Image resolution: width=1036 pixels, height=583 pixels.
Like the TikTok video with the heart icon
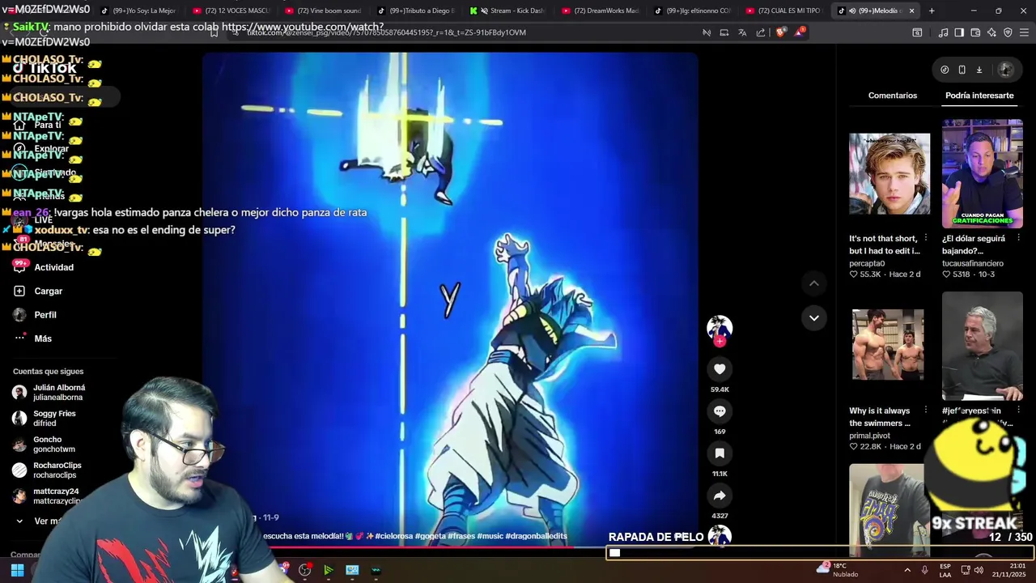(720, 369)
